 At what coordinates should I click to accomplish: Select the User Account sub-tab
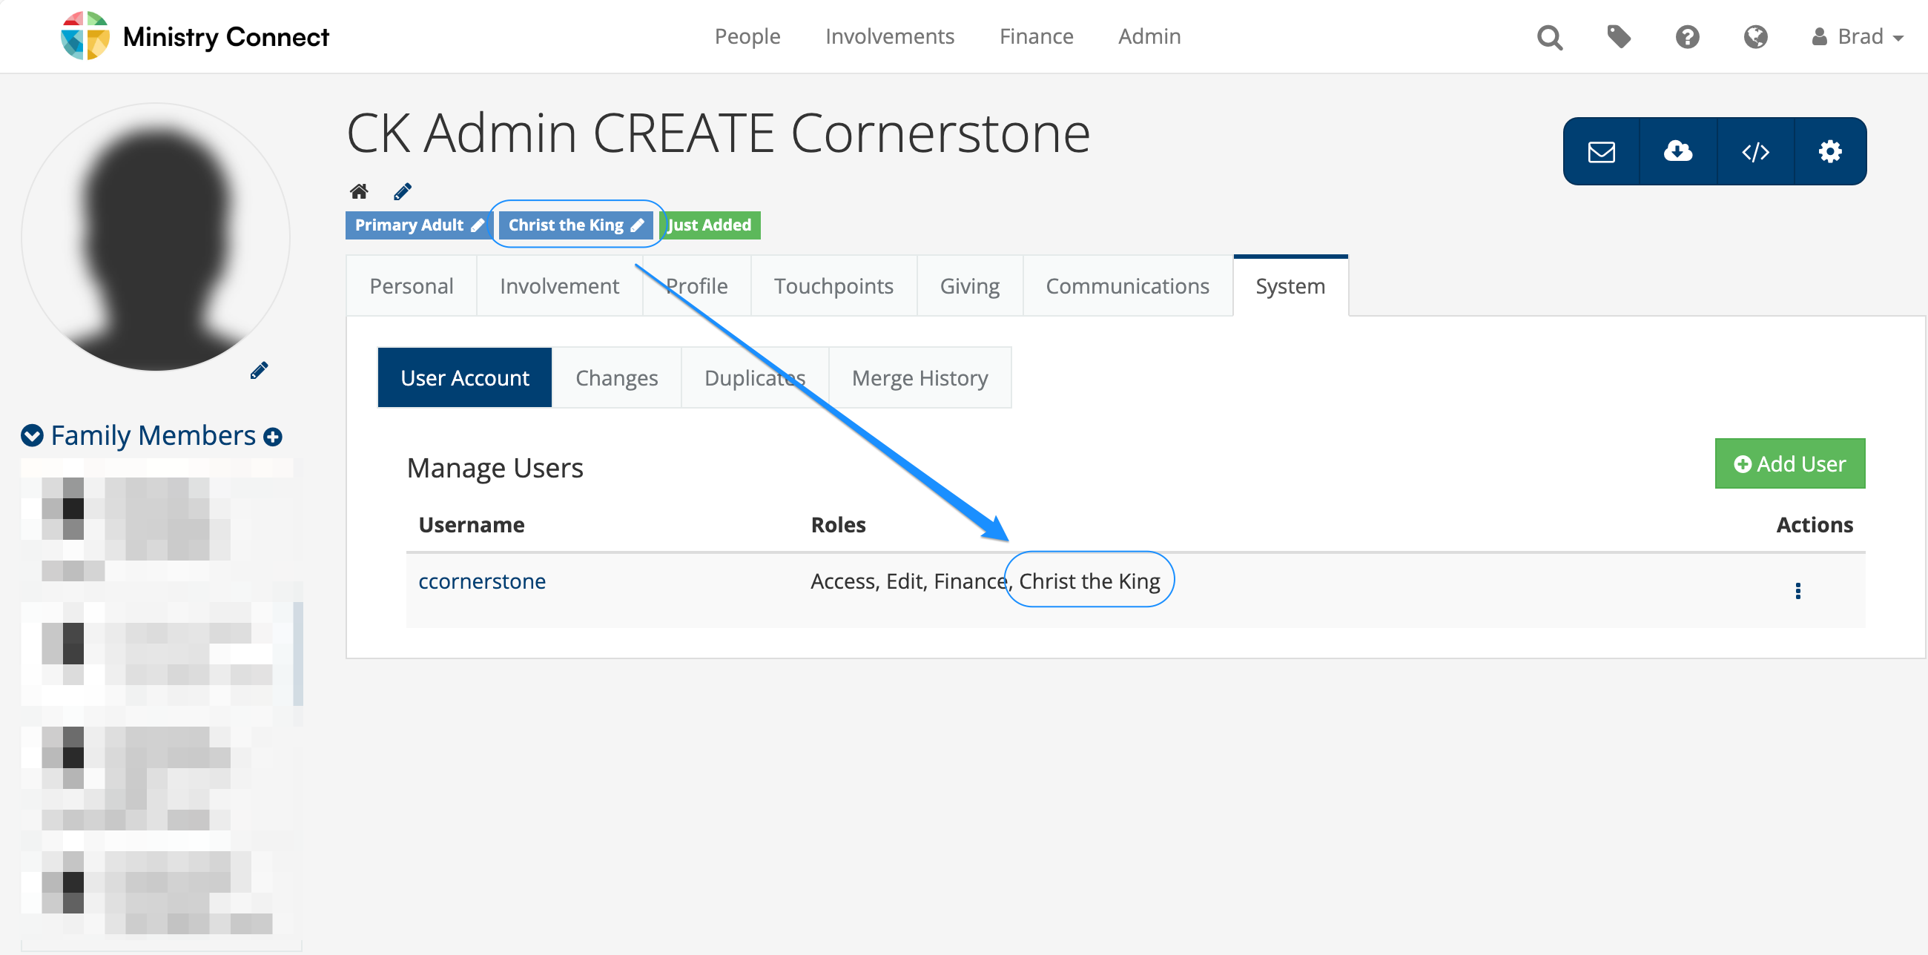click(464, 378)
